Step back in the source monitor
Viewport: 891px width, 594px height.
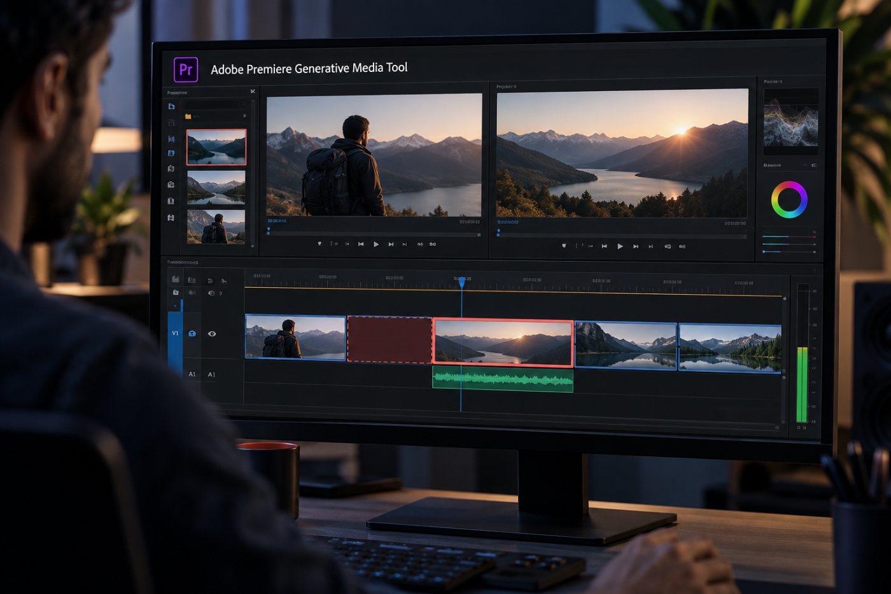click(x=361, y=244)
